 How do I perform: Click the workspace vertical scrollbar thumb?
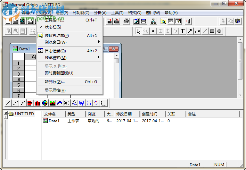tap(240, 61)
